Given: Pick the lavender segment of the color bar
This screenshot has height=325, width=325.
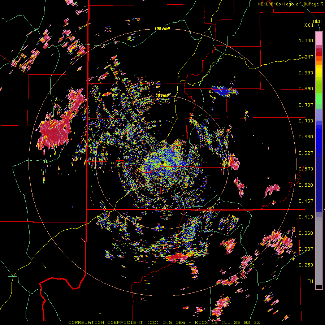Looking at the screenshot, I should click(319, 114).
